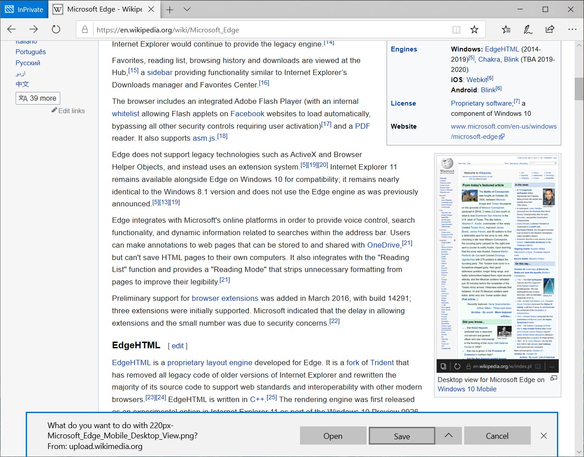Follow the OneDrive link
The width and height of the screenshot is (584, 457).
click(x=383, y=245)
